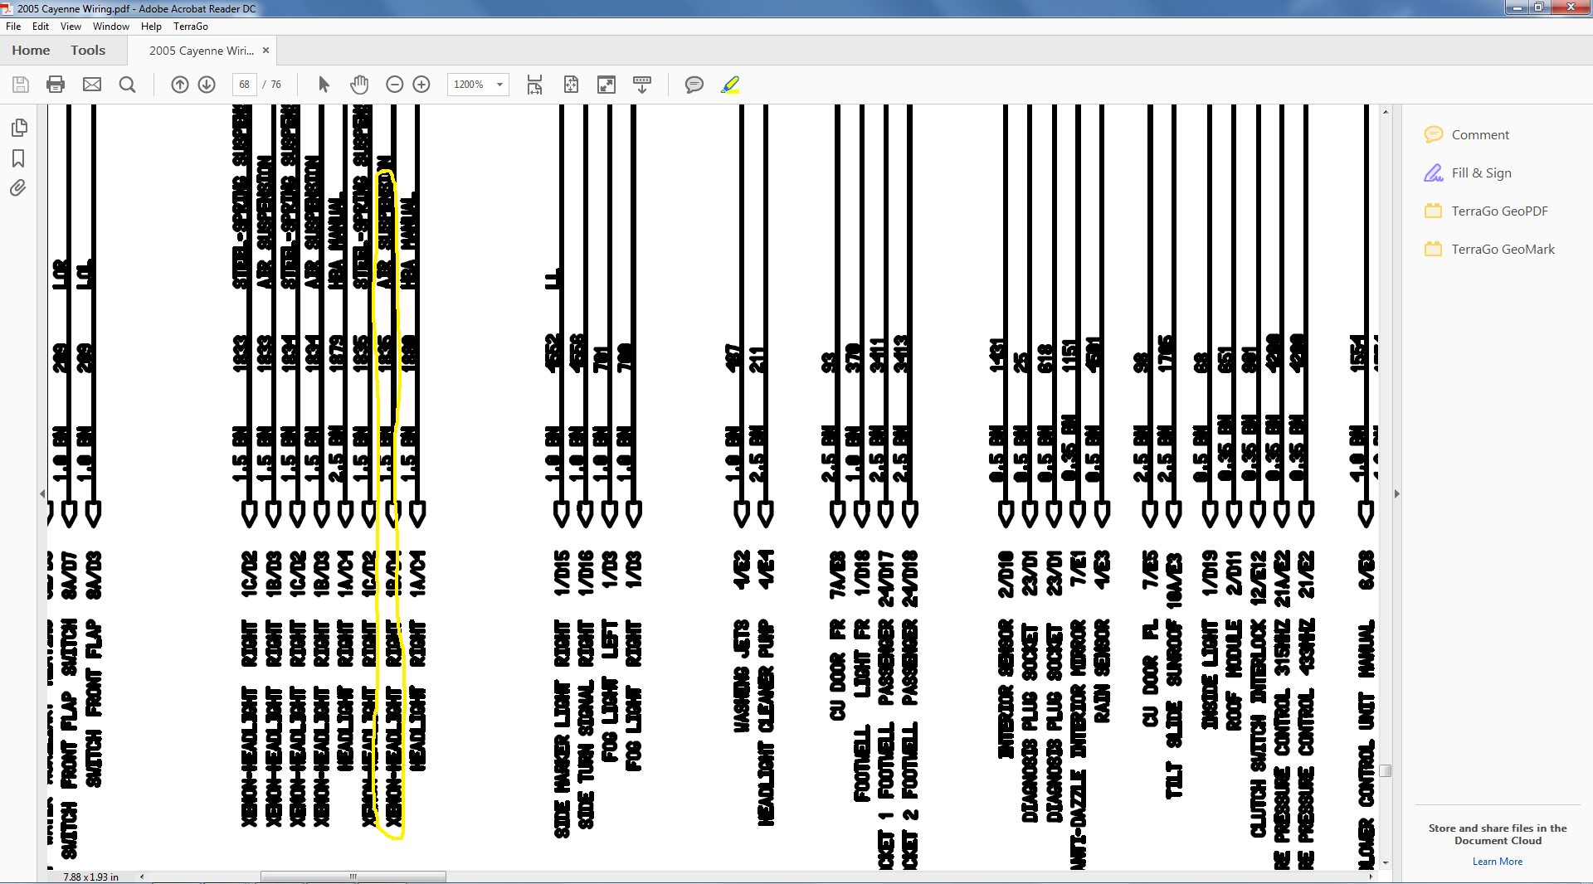Open the Fill & Sign tool

point(1482,172)
